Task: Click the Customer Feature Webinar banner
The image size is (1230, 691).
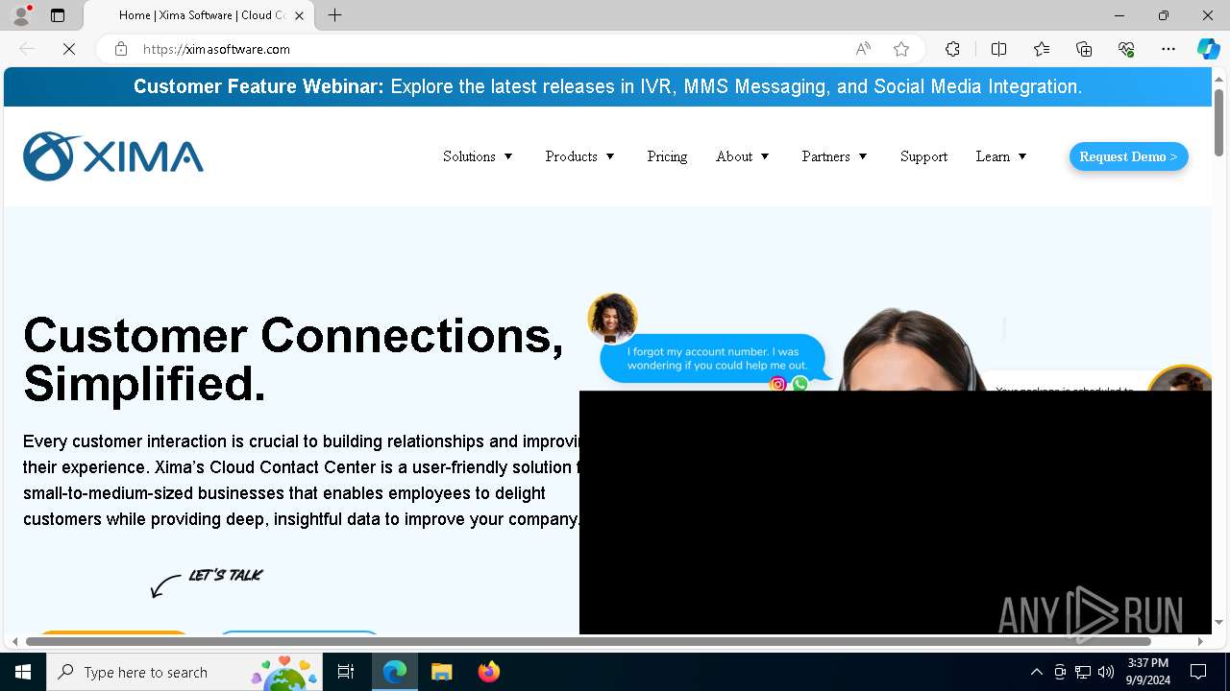Action: click(x=607, y=86)
